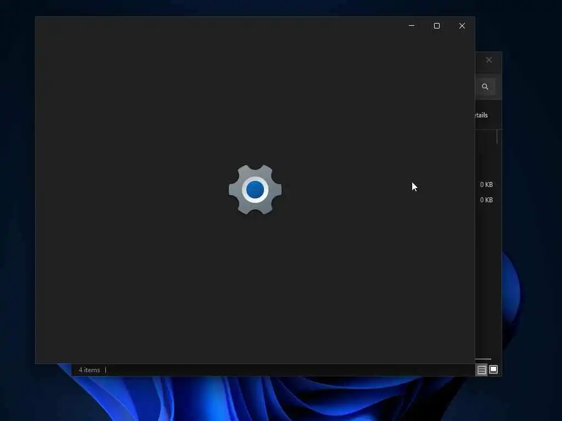
Task: Close the File Explorer window behind
Action: [x=489, y=60]
